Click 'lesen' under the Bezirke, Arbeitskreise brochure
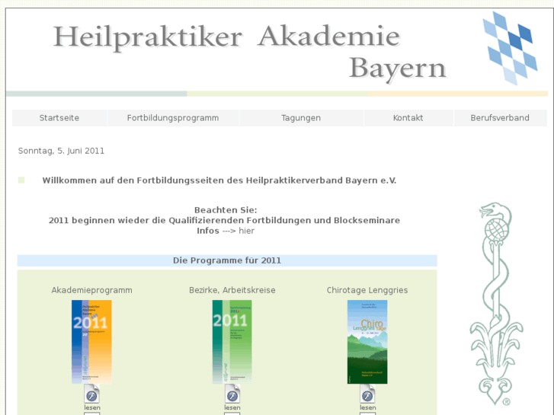 (x=232, y=407)
